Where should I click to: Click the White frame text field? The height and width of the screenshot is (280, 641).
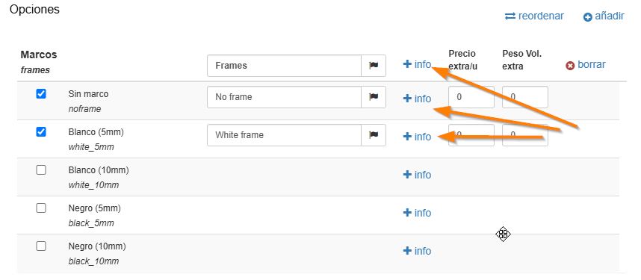(x=284, y=135)
